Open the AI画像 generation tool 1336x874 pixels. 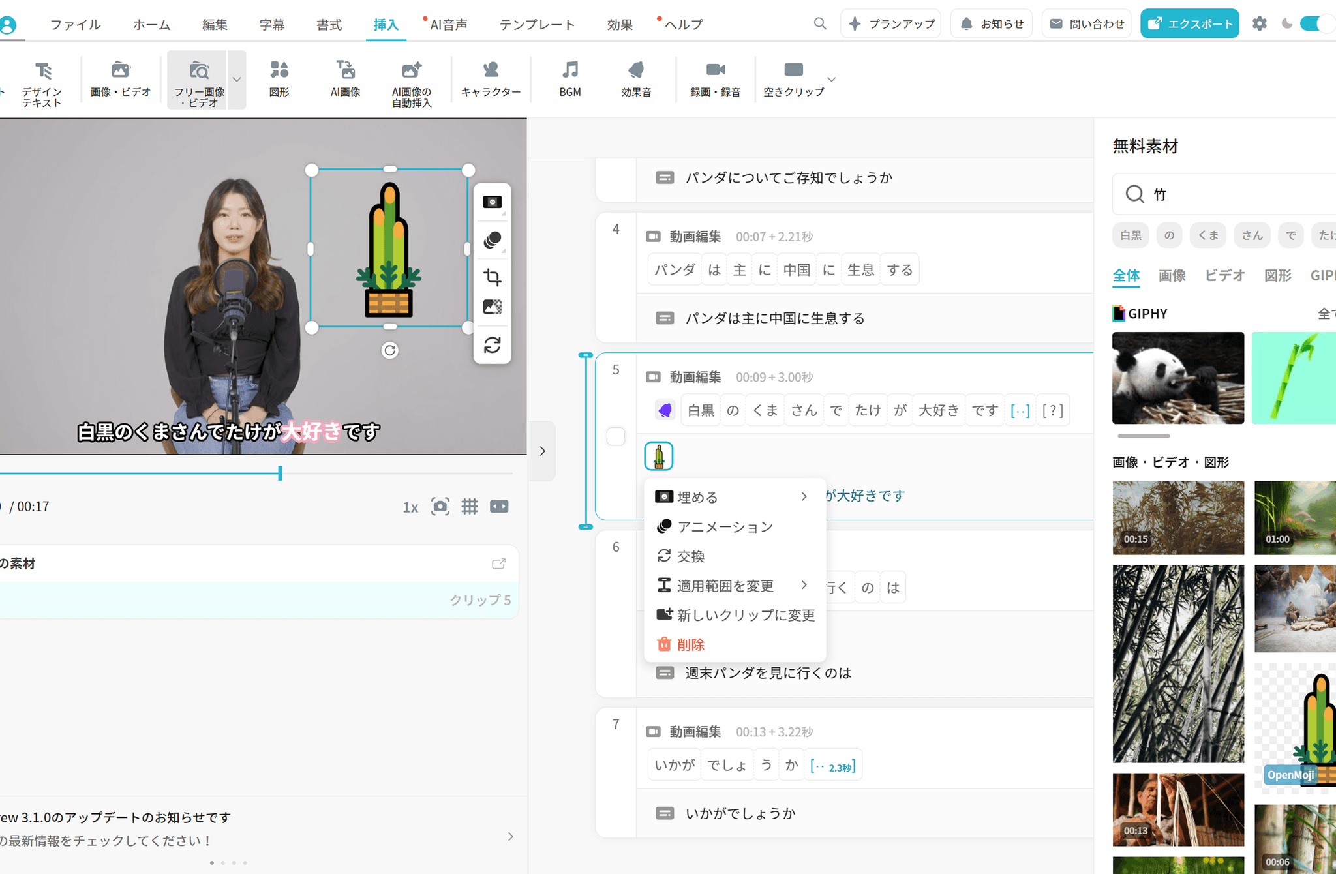click(x=345, y=78)
